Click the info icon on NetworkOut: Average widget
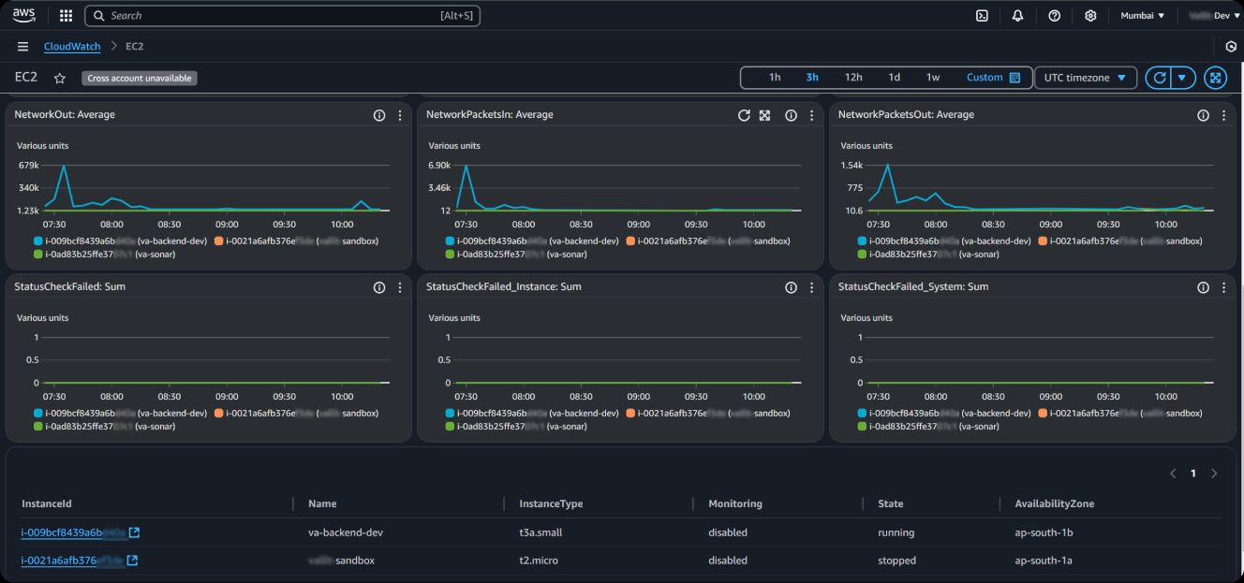Viewport: 1244px width, 583px height. coord(378,115)
